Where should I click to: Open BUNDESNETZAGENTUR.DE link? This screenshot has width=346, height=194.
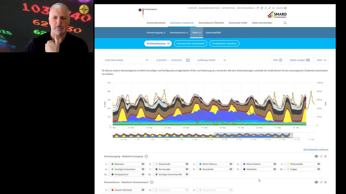[x=209, y=8]
